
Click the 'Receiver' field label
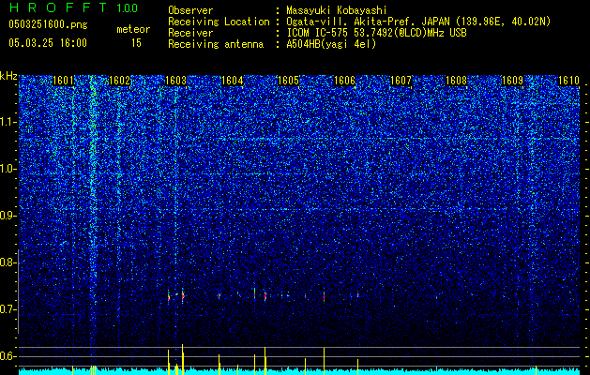(x=190, y=33)
